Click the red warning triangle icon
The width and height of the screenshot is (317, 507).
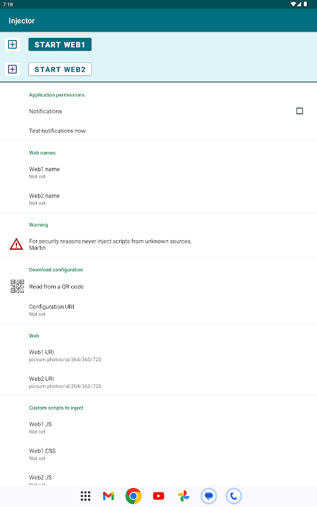(x=16, y=244)
